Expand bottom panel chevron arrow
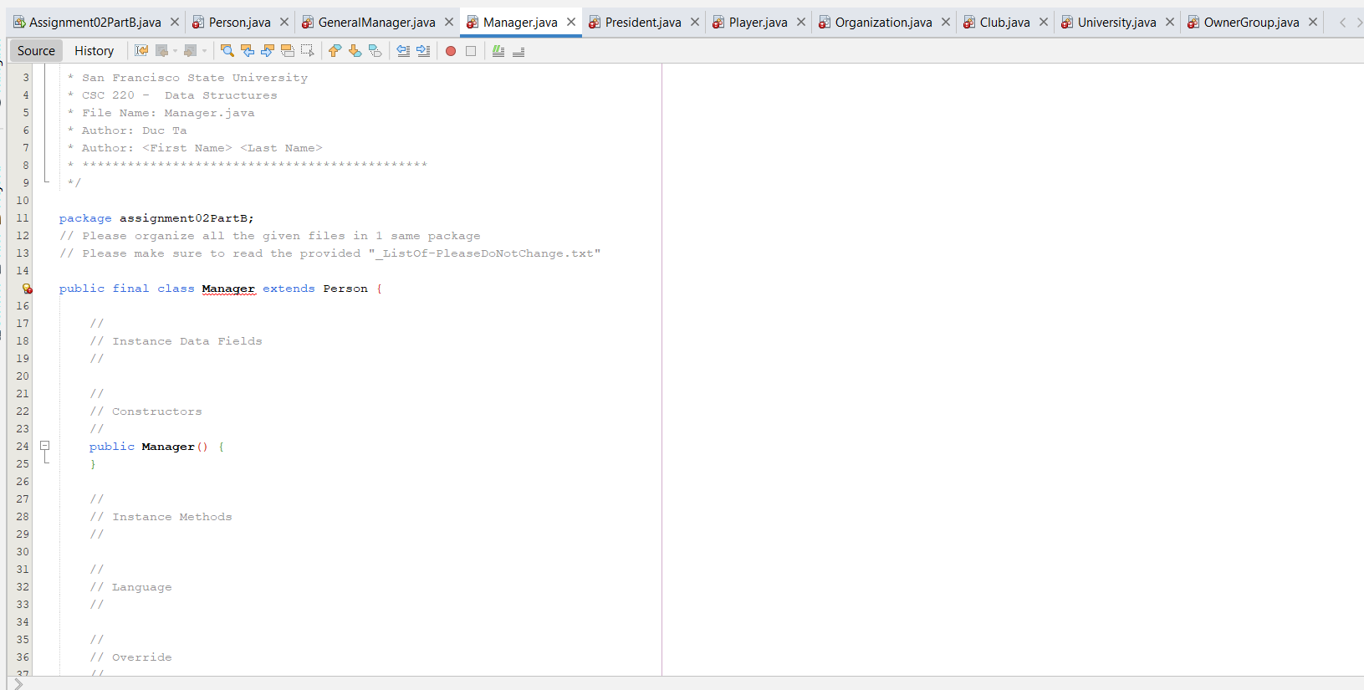Screen dimensions: 1364x690 pyautogui.click(x=18, y=684)
